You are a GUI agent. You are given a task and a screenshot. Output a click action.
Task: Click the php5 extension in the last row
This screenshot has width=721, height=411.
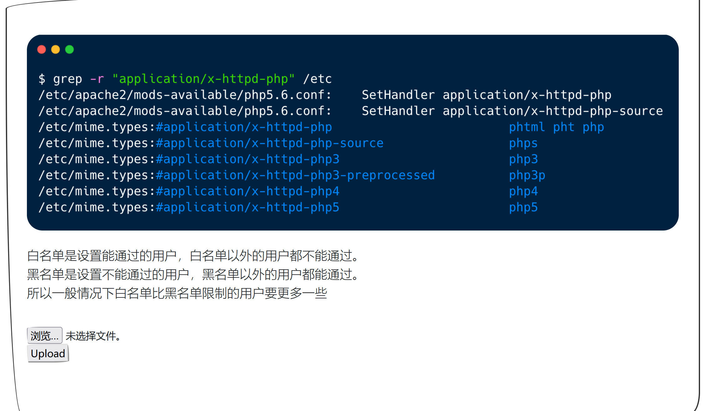click(523, 207)
